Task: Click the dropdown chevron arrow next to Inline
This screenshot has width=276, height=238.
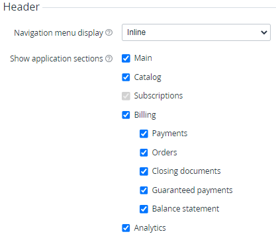Action: coord(264,32)
